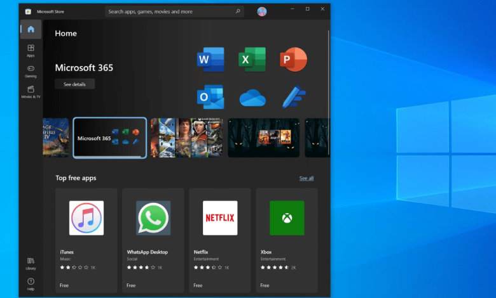Open the Library in the sidebar
The width and height of the screenshot is (496, 298).
point(31,264)
